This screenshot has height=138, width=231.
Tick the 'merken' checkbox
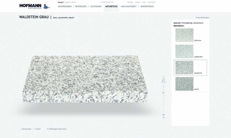click(x=34, y=129)
